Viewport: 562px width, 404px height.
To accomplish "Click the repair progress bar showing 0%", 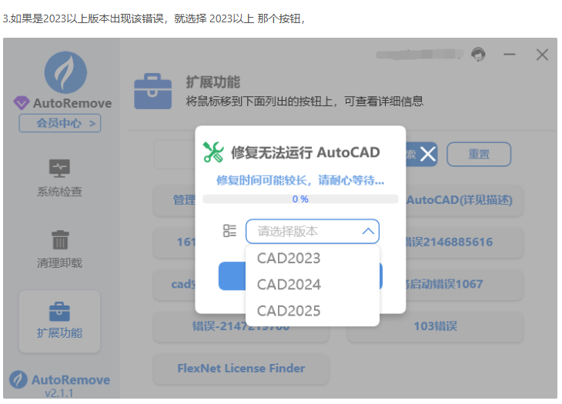I will 300,199.
